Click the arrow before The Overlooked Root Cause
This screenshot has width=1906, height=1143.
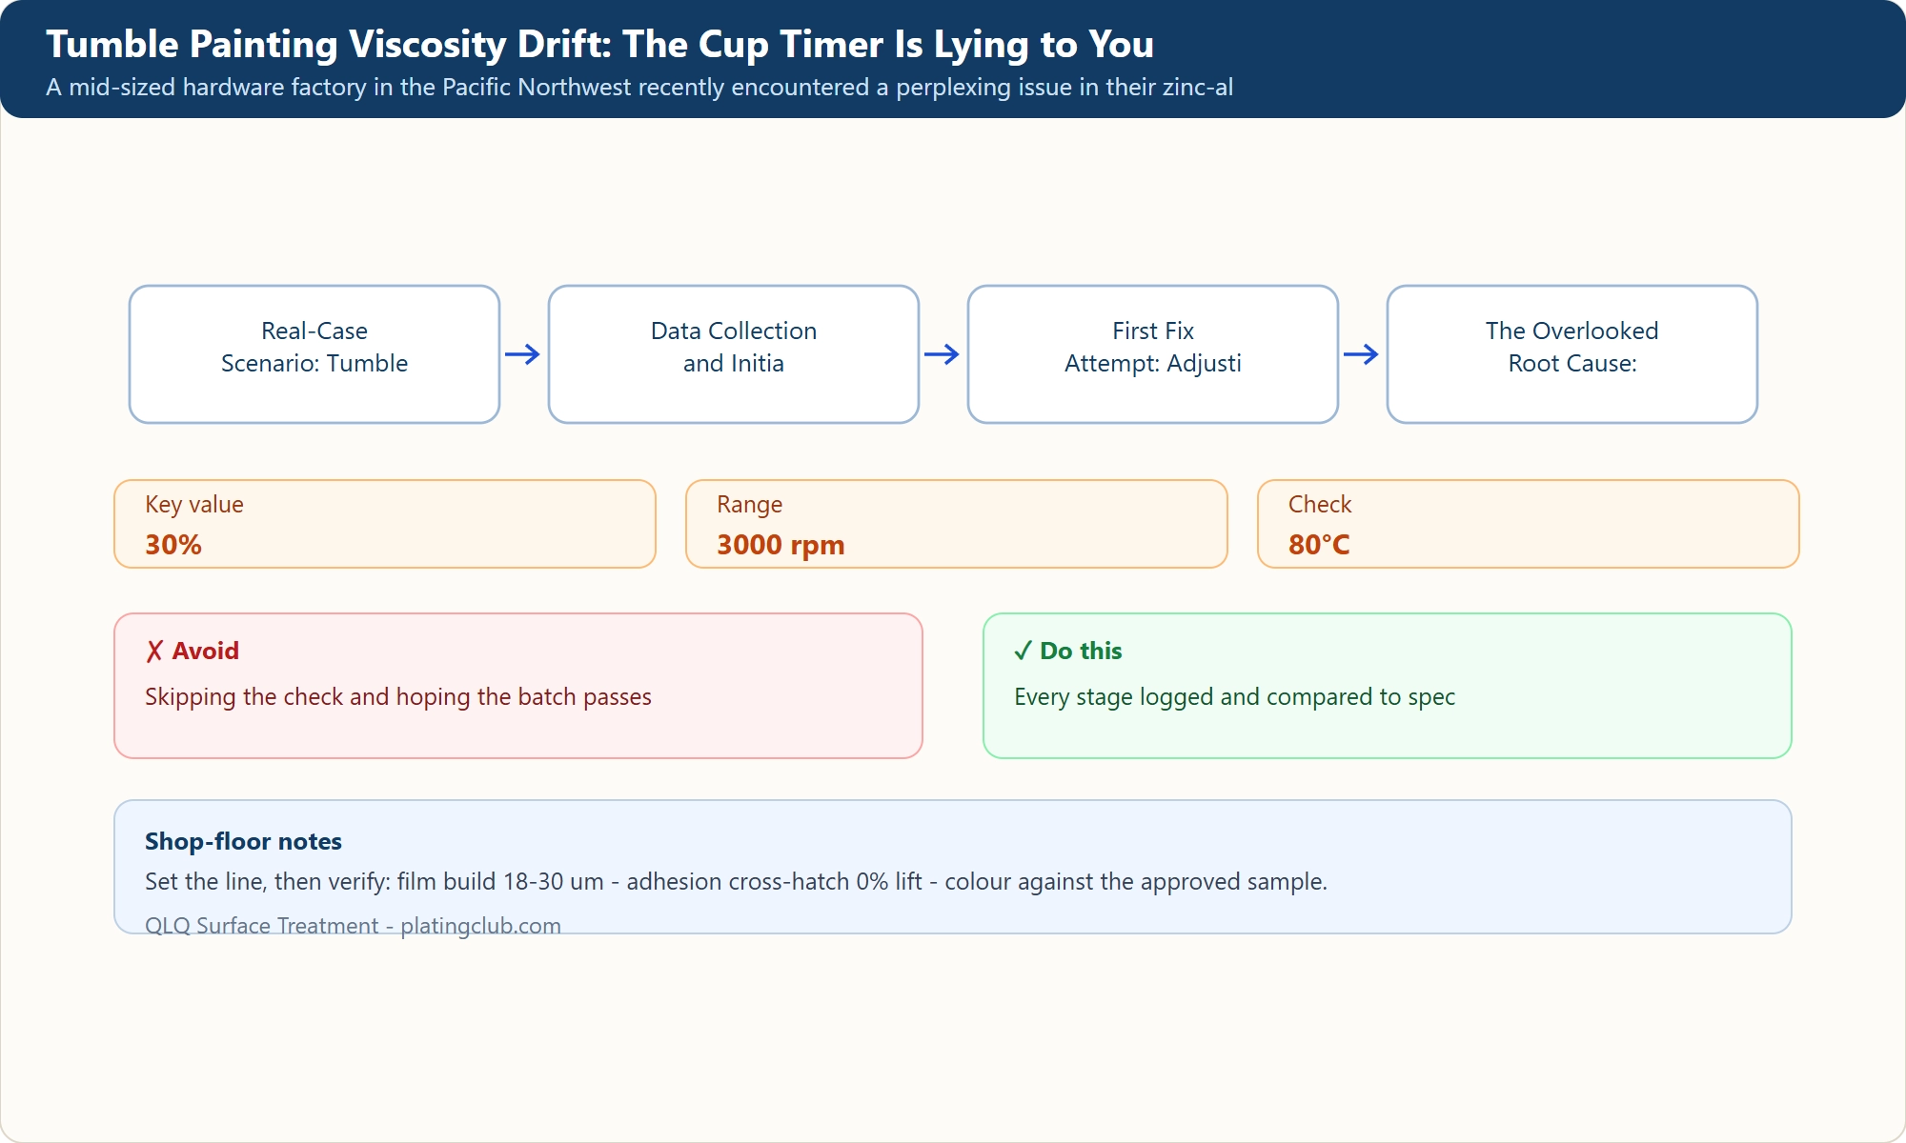[1362, 354]
